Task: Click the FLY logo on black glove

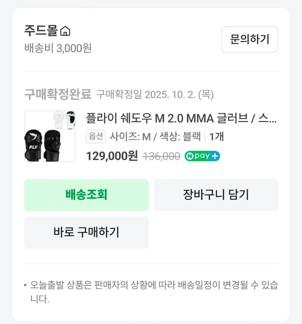Action: pyautogui.click(x=33, y=147)
